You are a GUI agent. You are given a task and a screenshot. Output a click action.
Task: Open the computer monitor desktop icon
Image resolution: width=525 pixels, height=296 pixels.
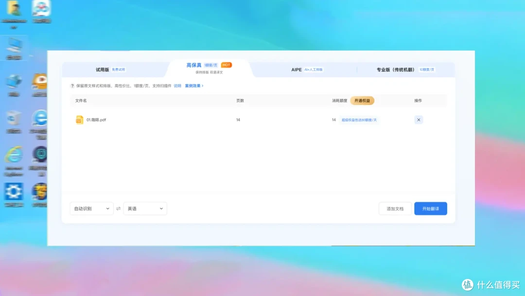15,46
